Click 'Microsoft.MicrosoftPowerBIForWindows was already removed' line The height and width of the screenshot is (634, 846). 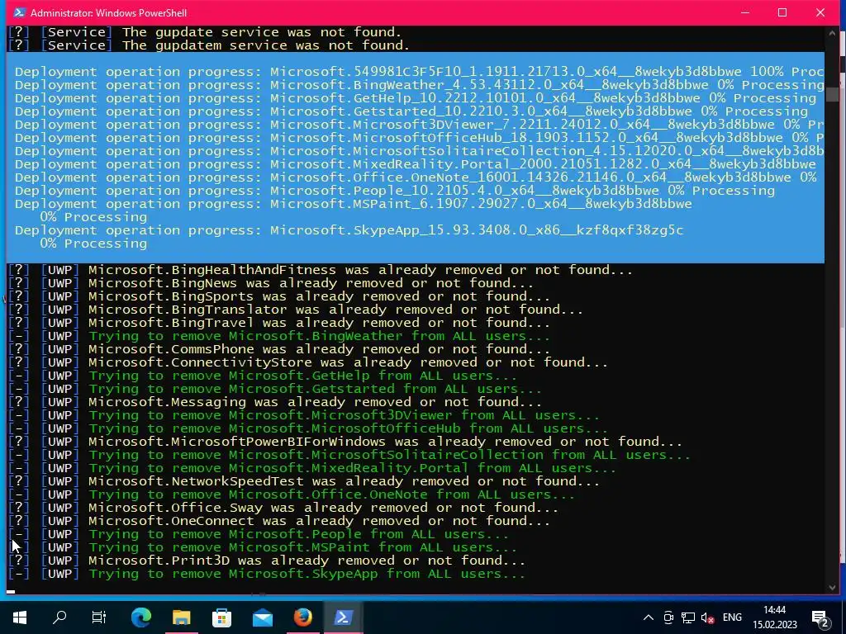click(345, 442)
